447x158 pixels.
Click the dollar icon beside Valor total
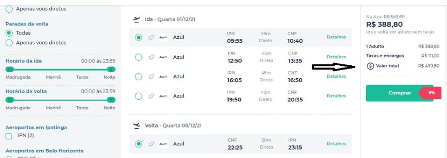click(x=370, y=66)
